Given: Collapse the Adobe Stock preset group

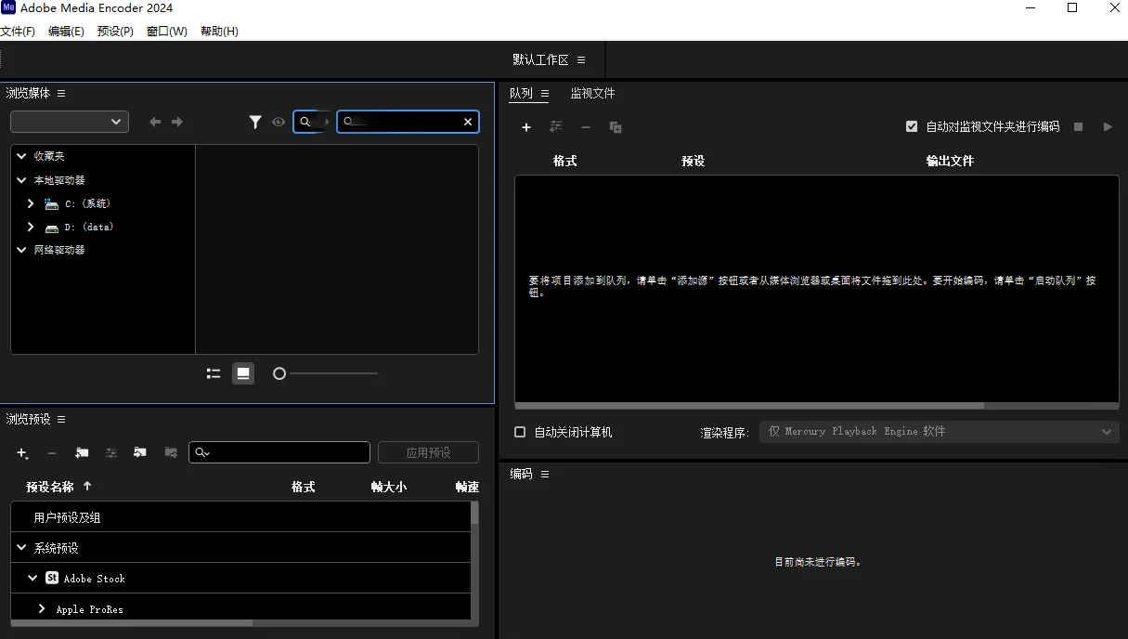Looking at the screenshot, I should pos(32,578).
